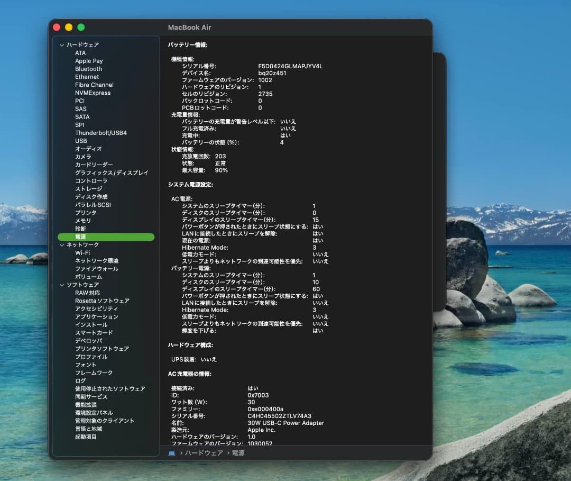Collapse the ソフトウェア section chevron
This screenshot has height=481, width=571.
point(62,285)
